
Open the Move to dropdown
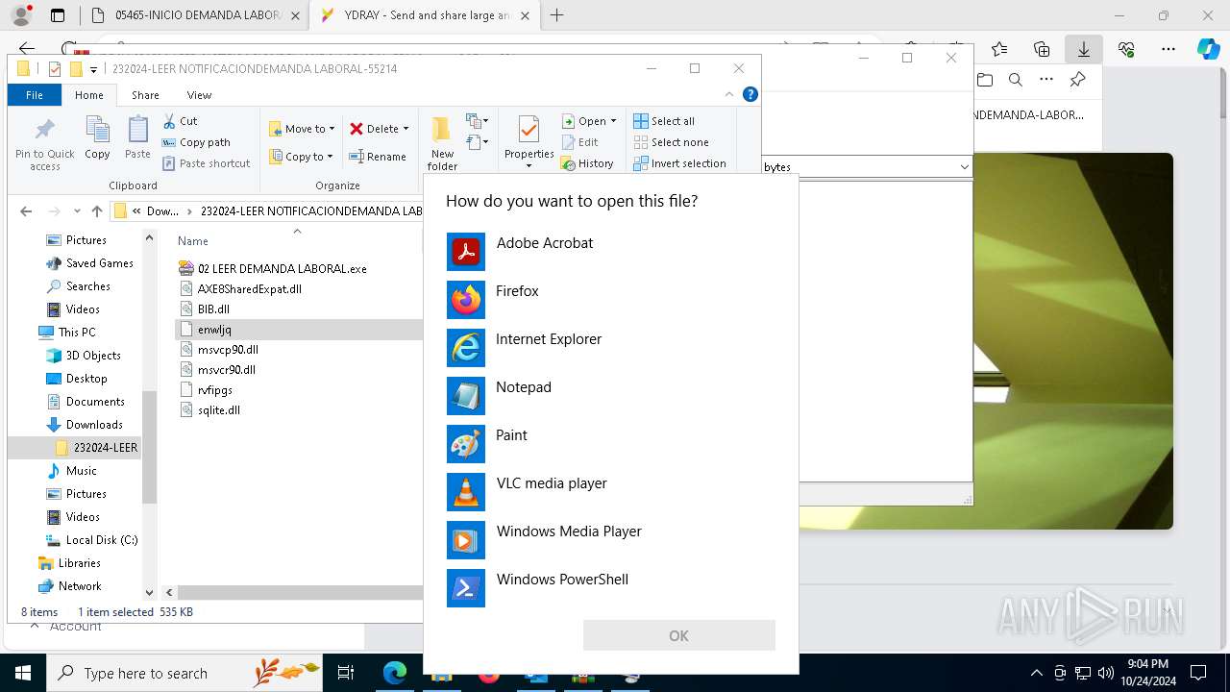point(302,129)
